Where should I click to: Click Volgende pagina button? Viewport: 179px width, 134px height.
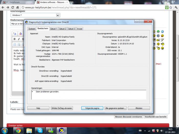pyautogui.click(x=92, y=108)
